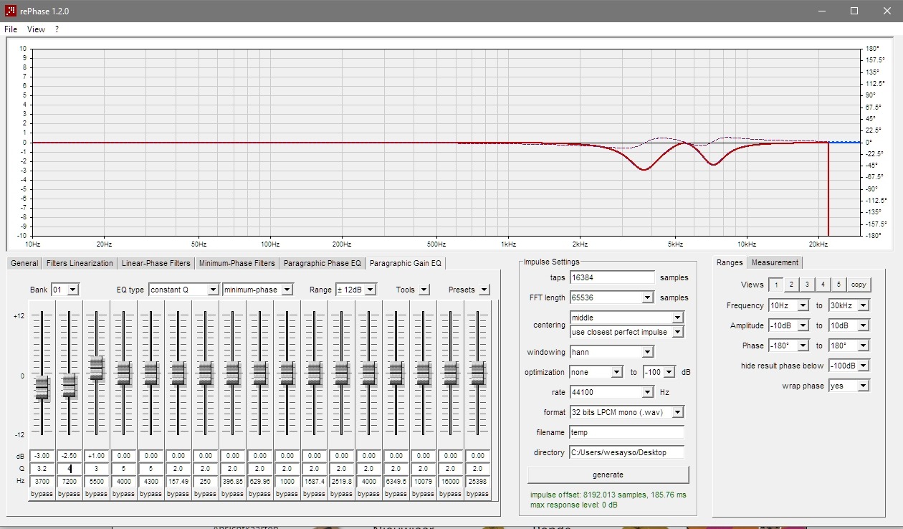This screenshot has width=903, height=529.
Task: Click the 3700 Hz band gain slider
Action: [x=42, y=388]
